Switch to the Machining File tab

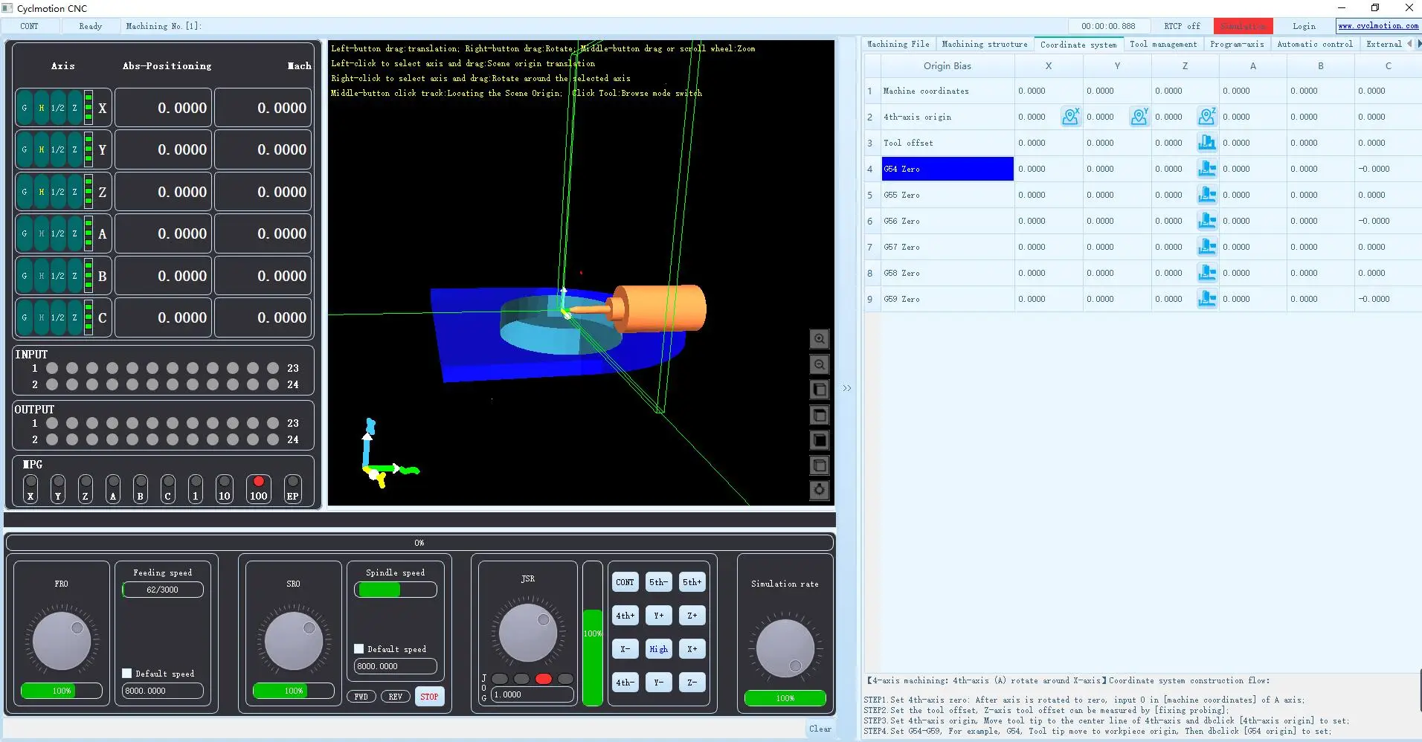[x=898, y=45]
